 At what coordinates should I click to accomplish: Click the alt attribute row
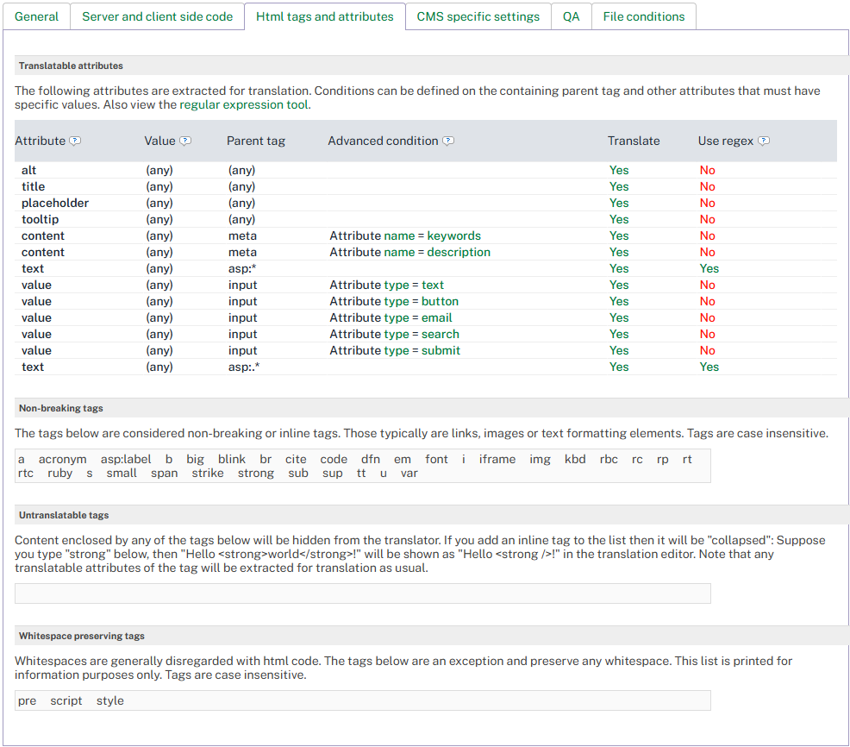[x=29, y=170]
